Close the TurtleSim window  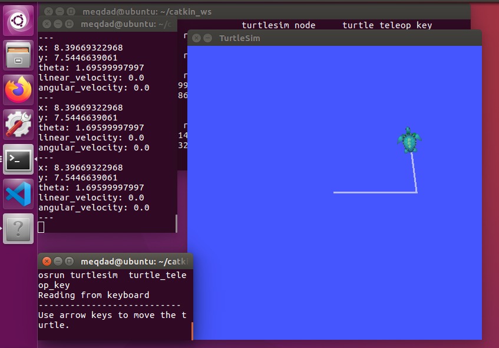197,38
